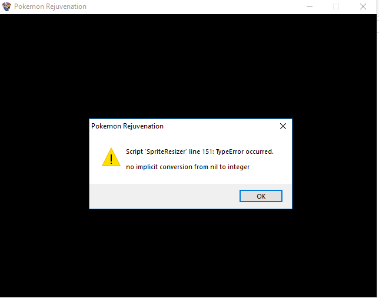Click grey footer area left of OK
This screenshot has width=379, height=300.
(164, 196)
